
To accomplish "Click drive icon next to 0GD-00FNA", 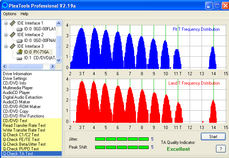I will click(x=19, y=41).
